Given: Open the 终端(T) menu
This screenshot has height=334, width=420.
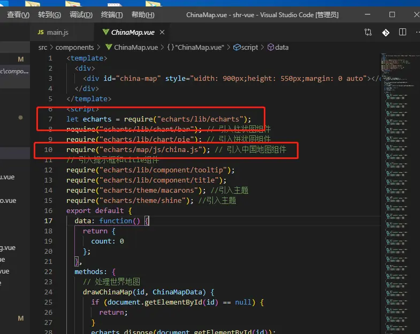Looking at the screenshot, I should point(112,15).
